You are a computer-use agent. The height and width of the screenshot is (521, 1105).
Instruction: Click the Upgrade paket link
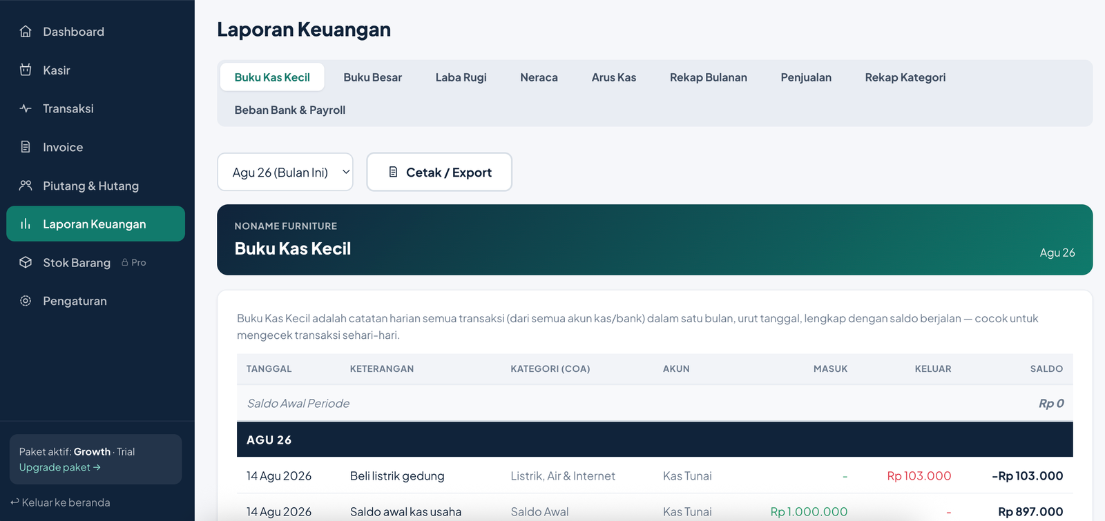pyautogui.click(x=60, y=467)
